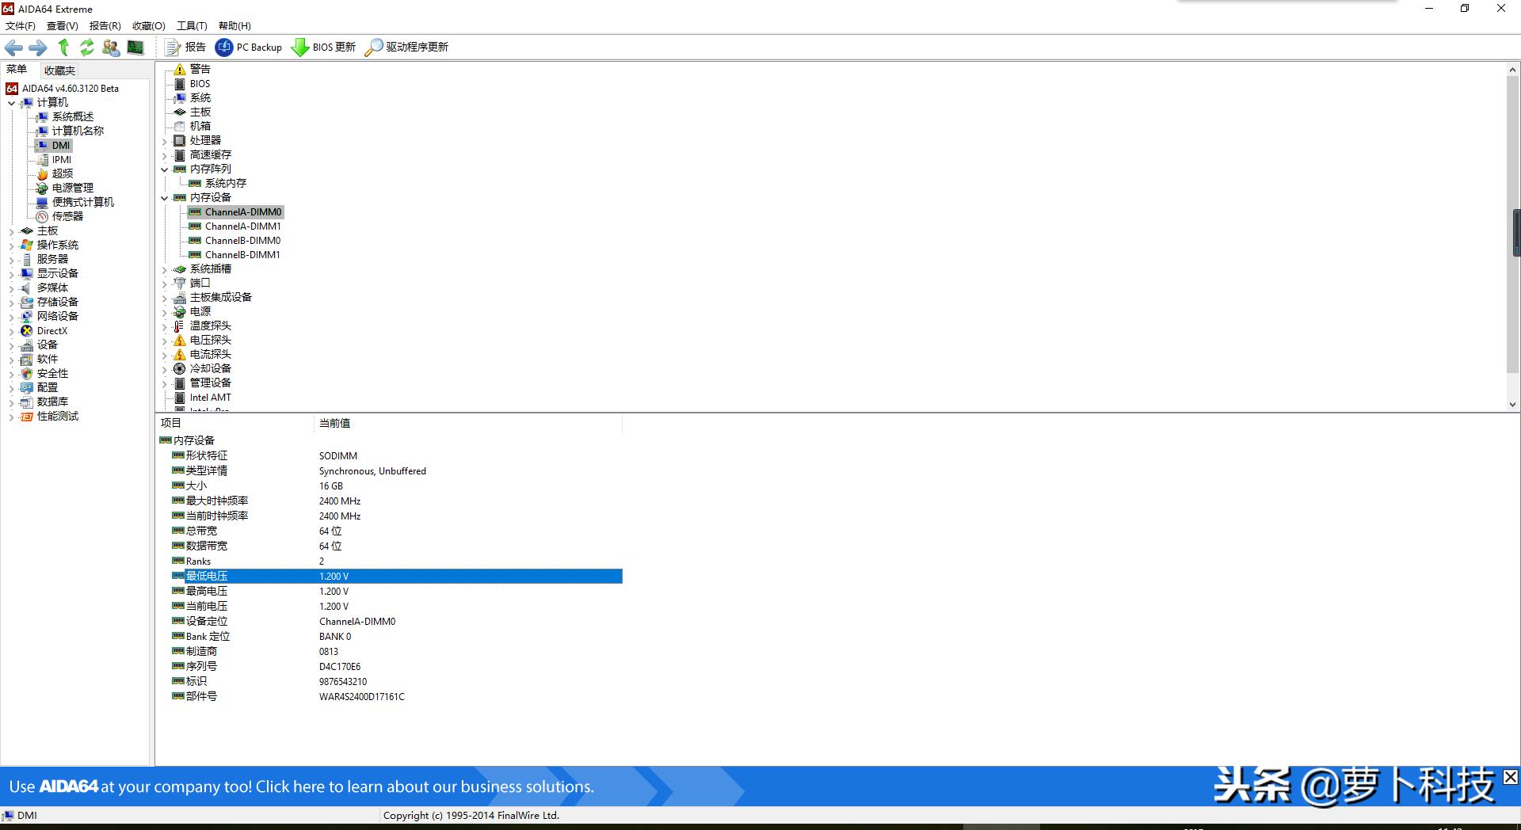Open the 收藏(O) menu

[149, 26]
